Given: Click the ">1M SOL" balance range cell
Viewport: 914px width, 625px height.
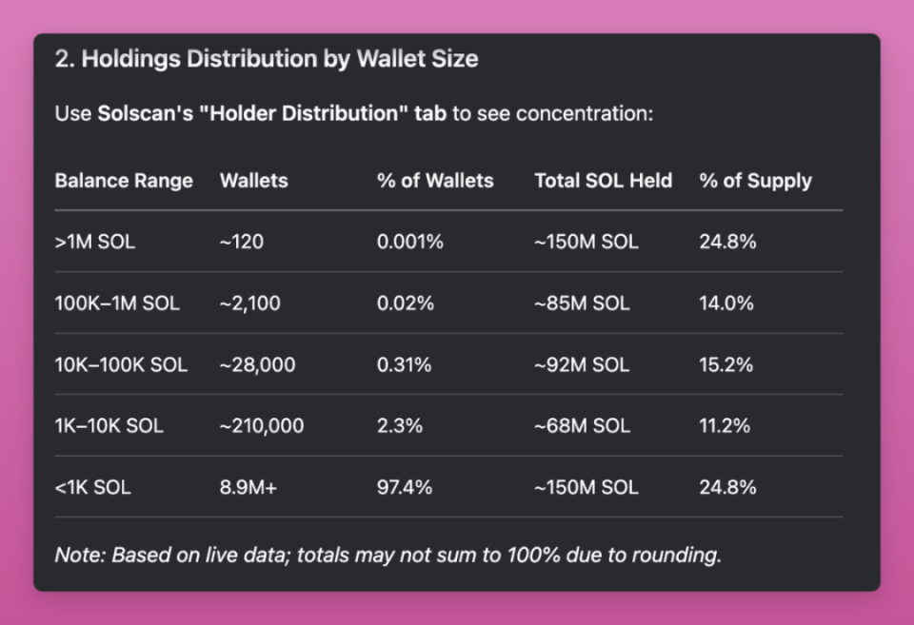Looking at the screenshot, I should (95, 242).
